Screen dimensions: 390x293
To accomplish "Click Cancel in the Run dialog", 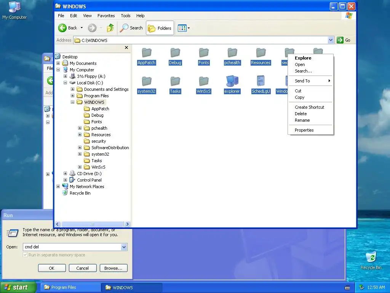I will (x=82, y=268).
